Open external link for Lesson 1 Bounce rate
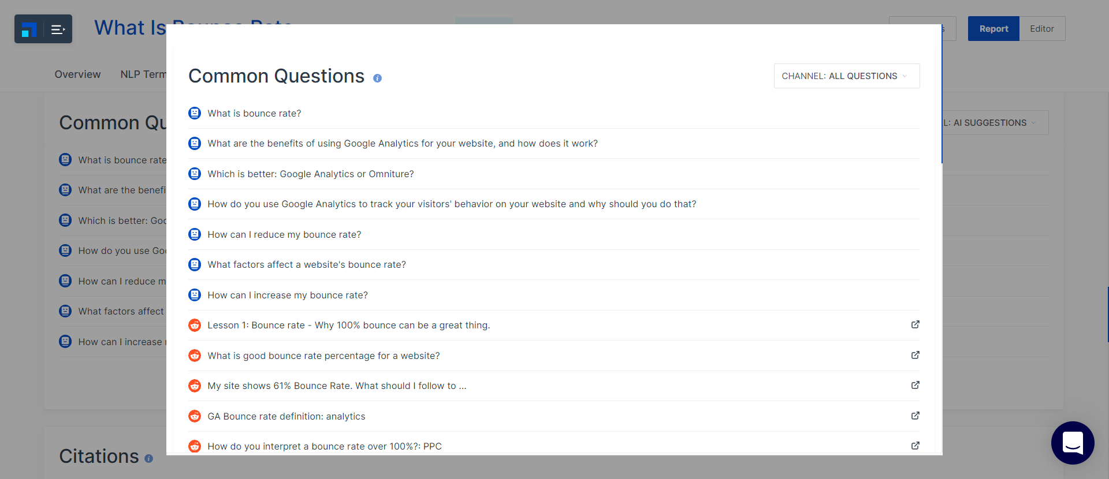The image size is (1109, 479). [x=915, y=324]
